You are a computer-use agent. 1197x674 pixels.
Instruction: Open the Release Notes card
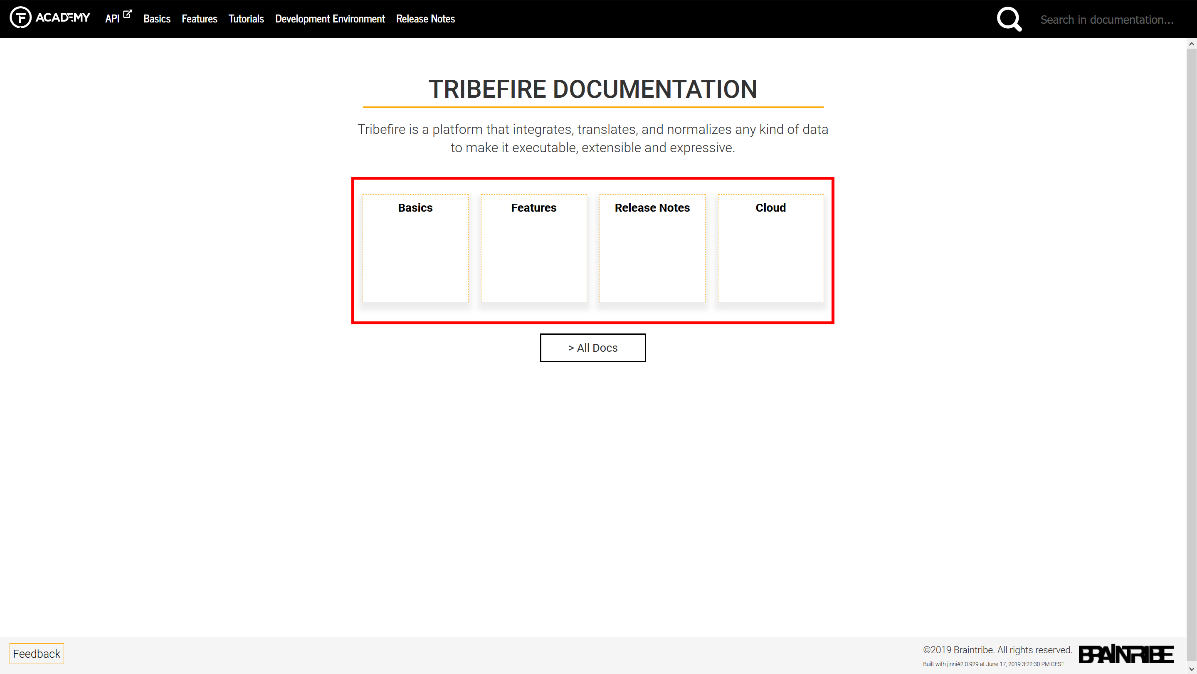(x=652, y=248)
